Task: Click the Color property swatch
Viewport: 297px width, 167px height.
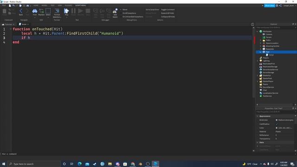Action: click(277, 128)
